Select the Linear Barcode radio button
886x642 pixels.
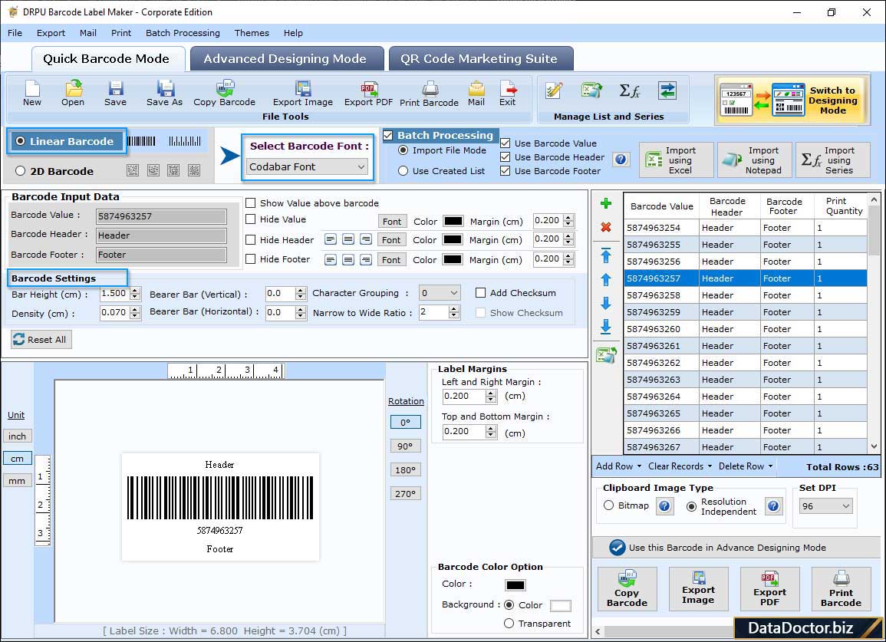(x=21, y=141)
